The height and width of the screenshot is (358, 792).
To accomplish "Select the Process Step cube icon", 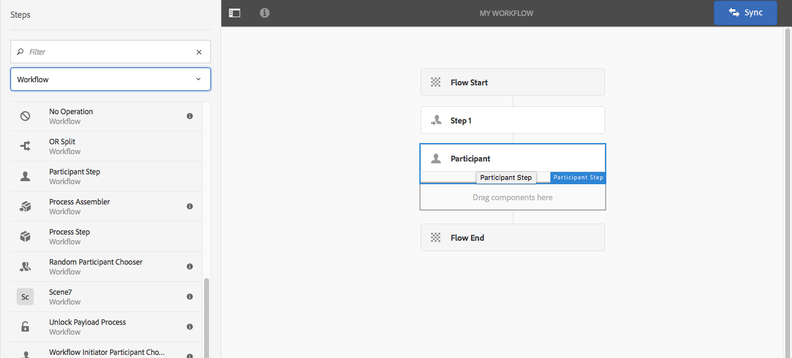I will click(x=25, y=236).
